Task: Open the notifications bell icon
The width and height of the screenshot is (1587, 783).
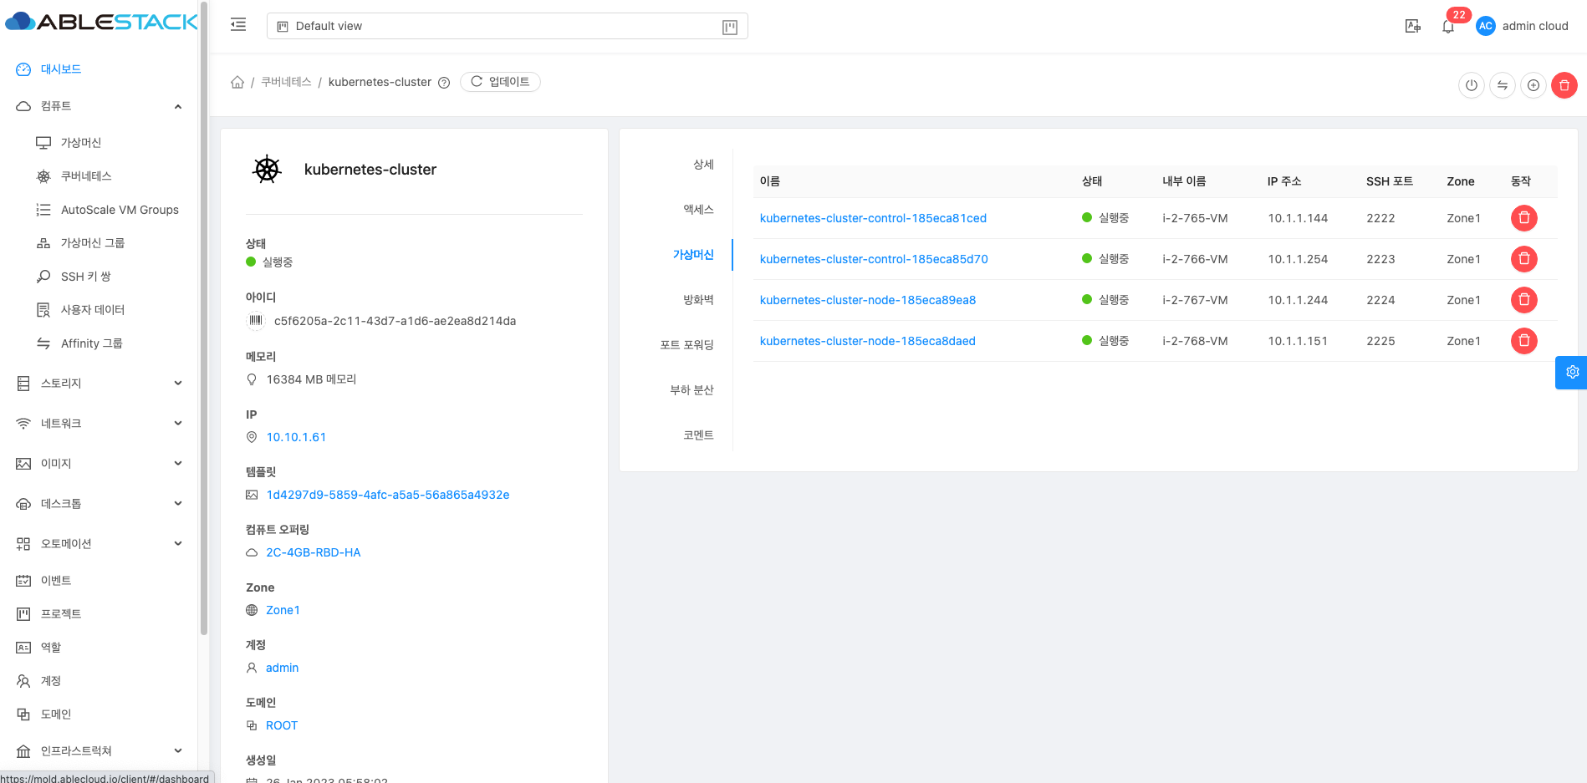Action: click(1448, 26)
